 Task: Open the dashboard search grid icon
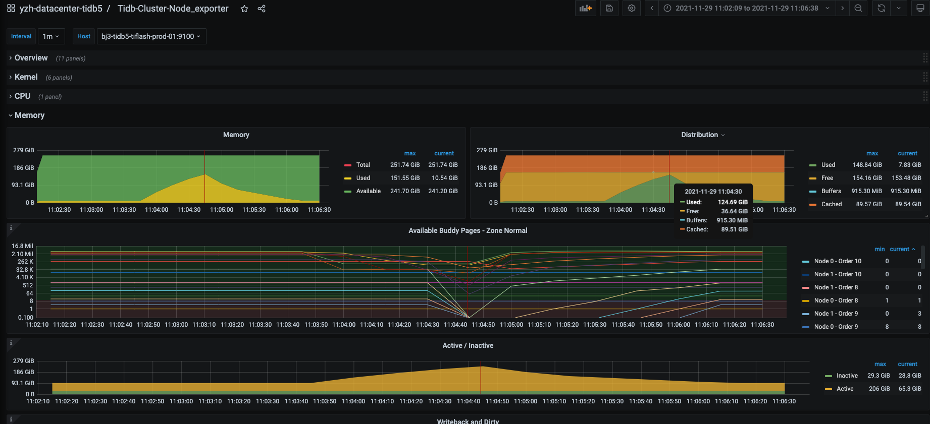click(x=11, y=9)
